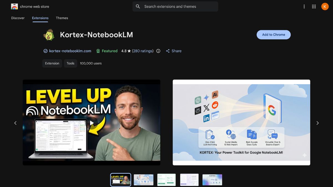Click the Kortex-NotebookLM title
Screen dimensions: 333x187
[x=97, y=35]
